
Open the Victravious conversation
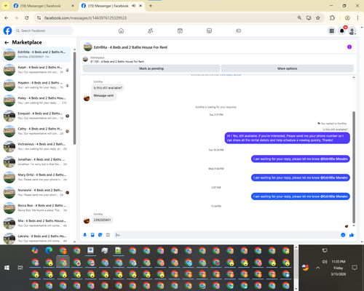tap(36, 146)
